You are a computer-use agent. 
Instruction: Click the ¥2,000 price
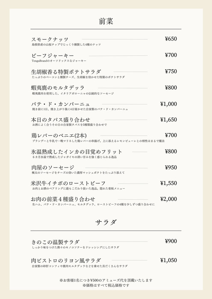click(x=168, y=199)
